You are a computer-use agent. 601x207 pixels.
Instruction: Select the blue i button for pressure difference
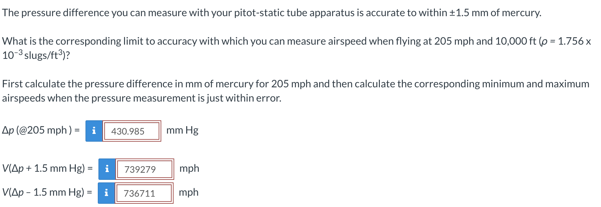(x=94, y=131)
